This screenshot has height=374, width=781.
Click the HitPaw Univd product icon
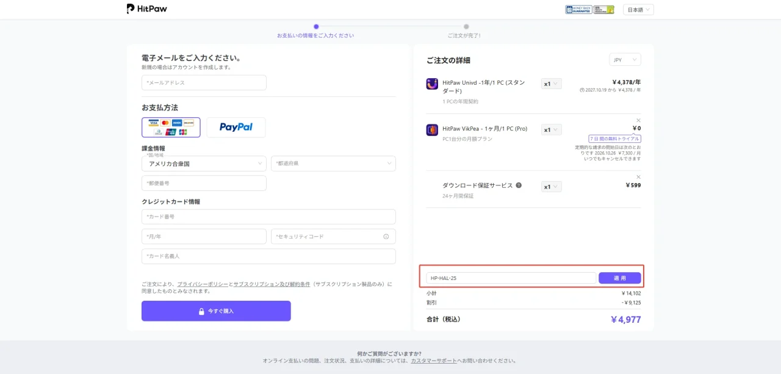432,84
